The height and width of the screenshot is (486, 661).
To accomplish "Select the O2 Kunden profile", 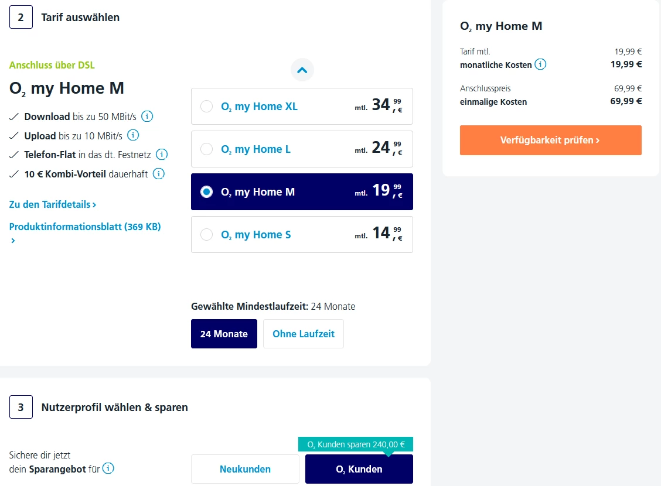I will point(359,469).
